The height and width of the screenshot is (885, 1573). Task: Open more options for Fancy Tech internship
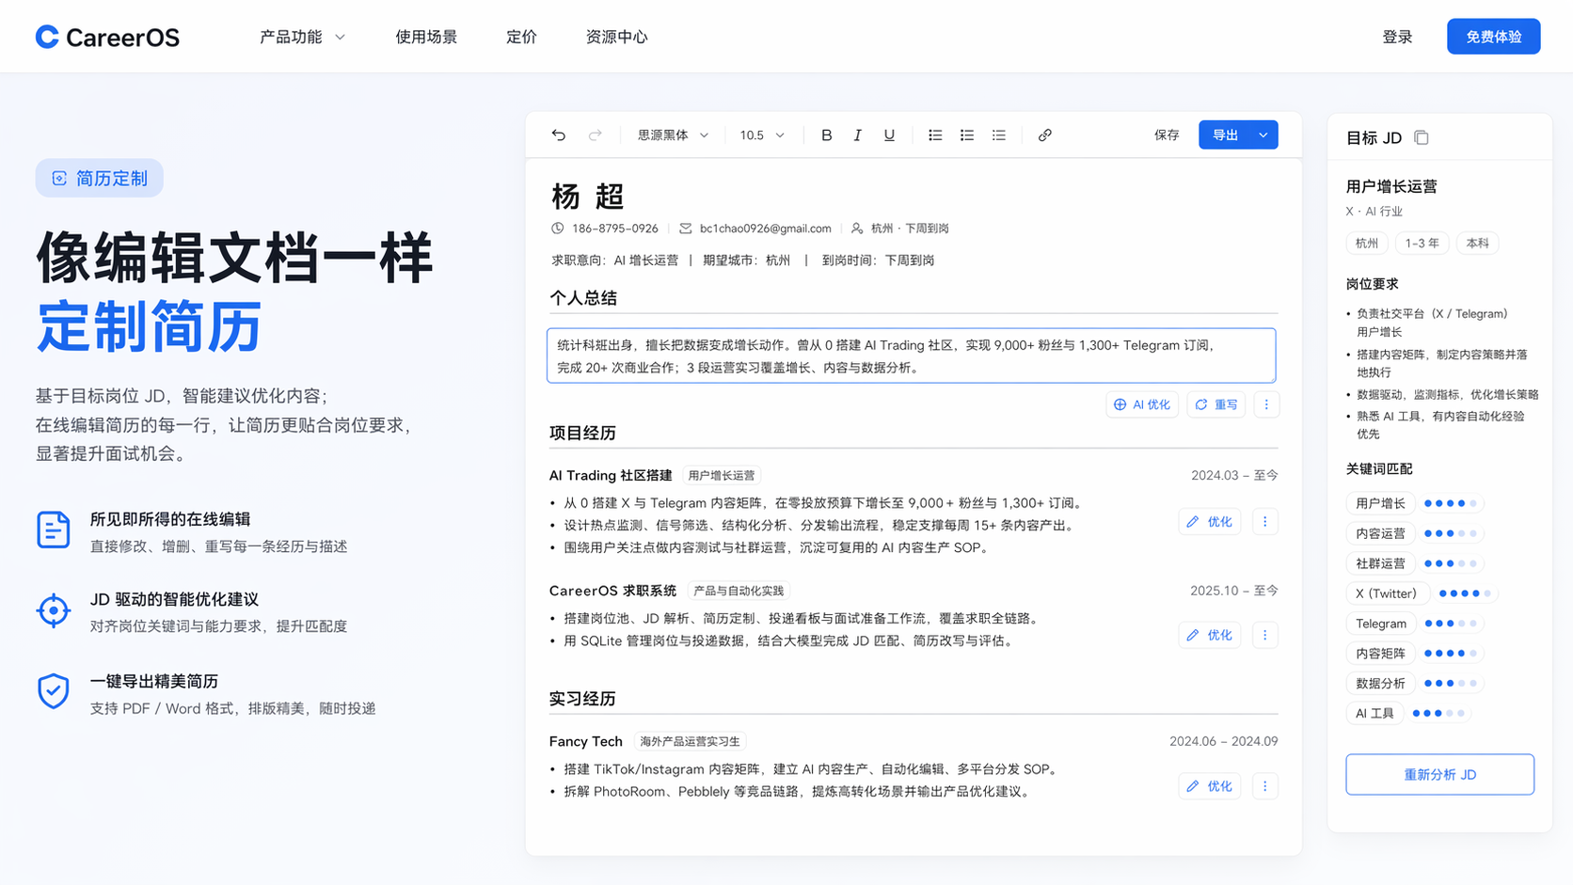(x=1265, y=785)
